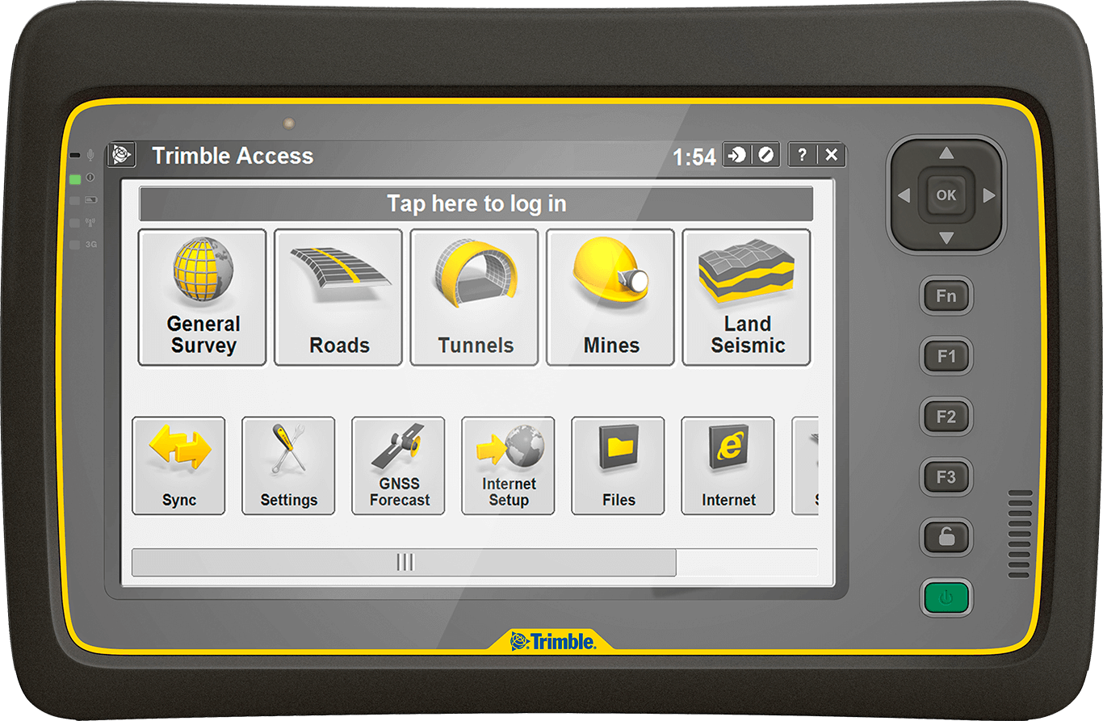Open the Tunnels application
Image resolution: width=1103 pixels, height=721 pixels.
point(474,297)
